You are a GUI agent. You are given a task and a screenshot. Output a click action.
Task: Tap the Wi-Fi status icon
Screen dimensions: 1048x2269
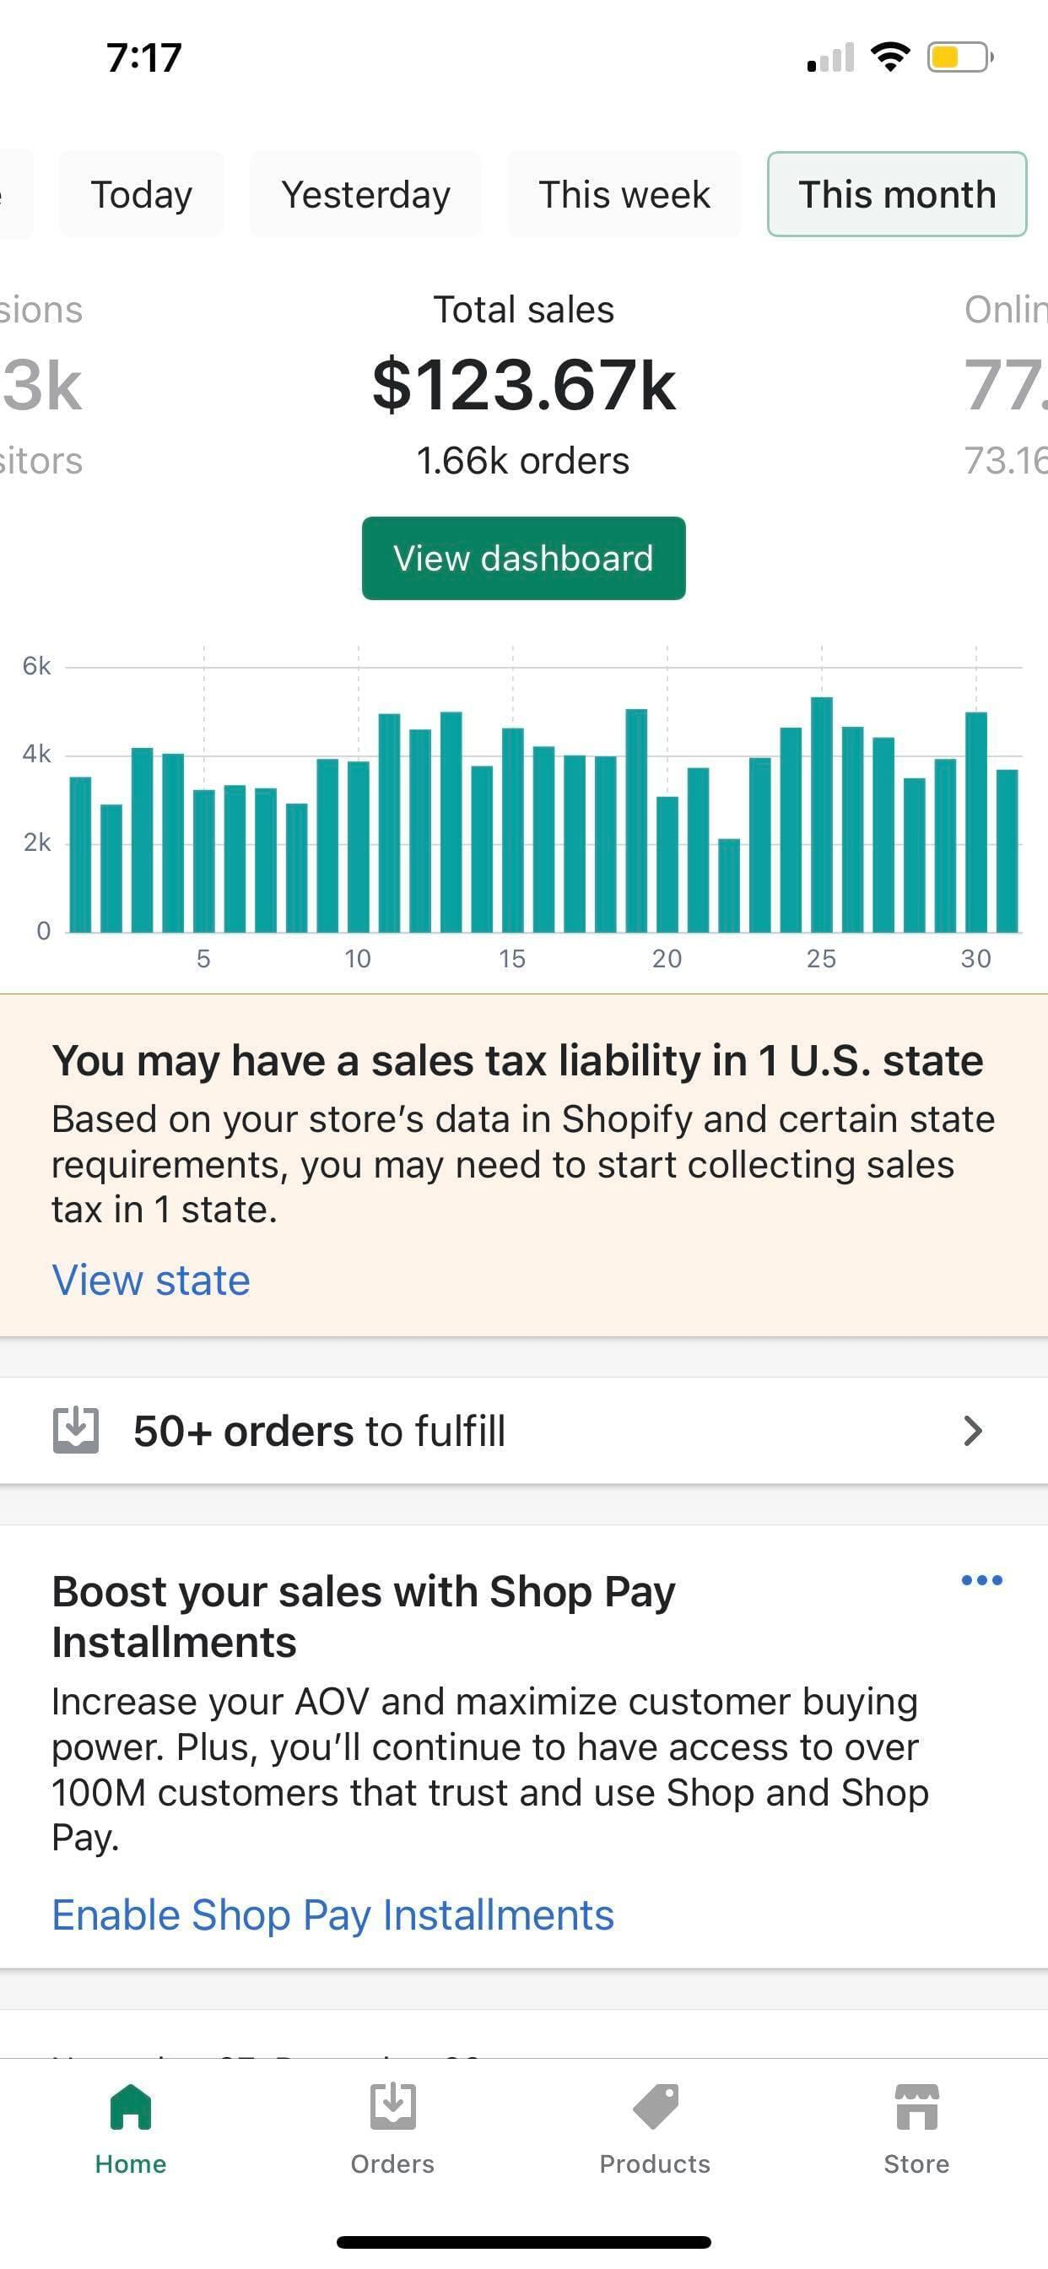tap(889, 57)
